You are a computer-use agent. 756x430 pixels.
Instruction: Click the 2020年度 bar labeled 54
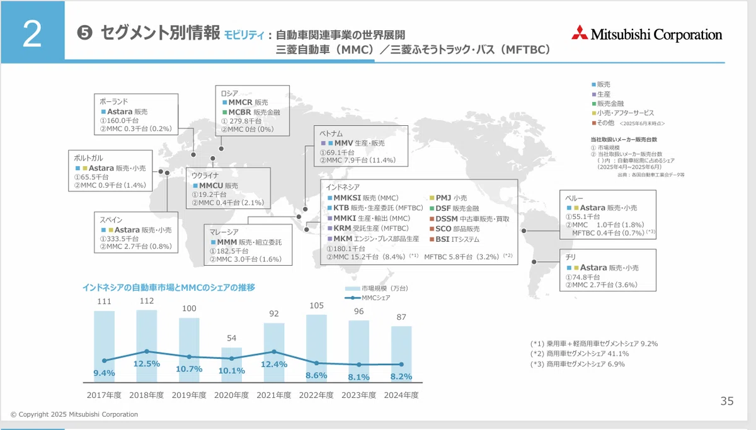pos(231,365)
